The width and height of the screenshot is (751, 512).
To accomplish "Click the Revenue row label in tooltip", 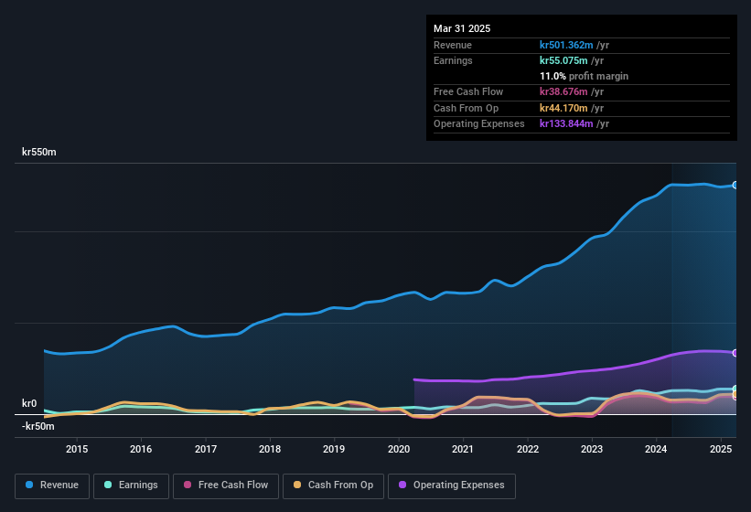I will [453, 45].
